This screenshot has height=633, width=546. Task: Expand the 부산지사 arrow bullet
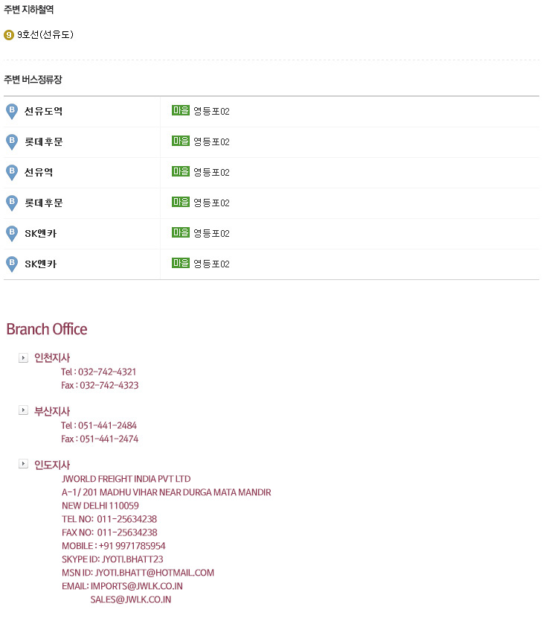[23, 410]
